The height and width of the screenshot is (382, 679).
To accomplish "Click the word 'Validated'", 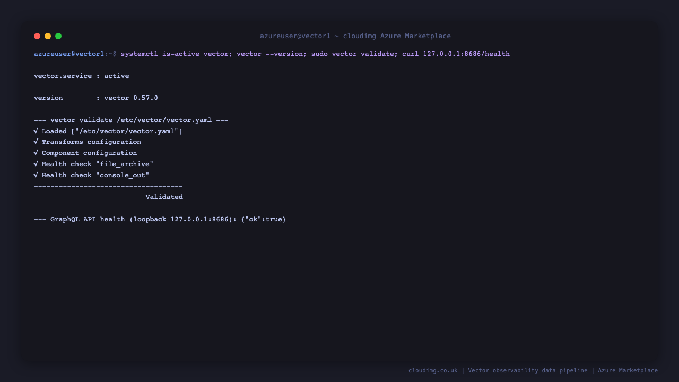I will [x=164, y=197].
